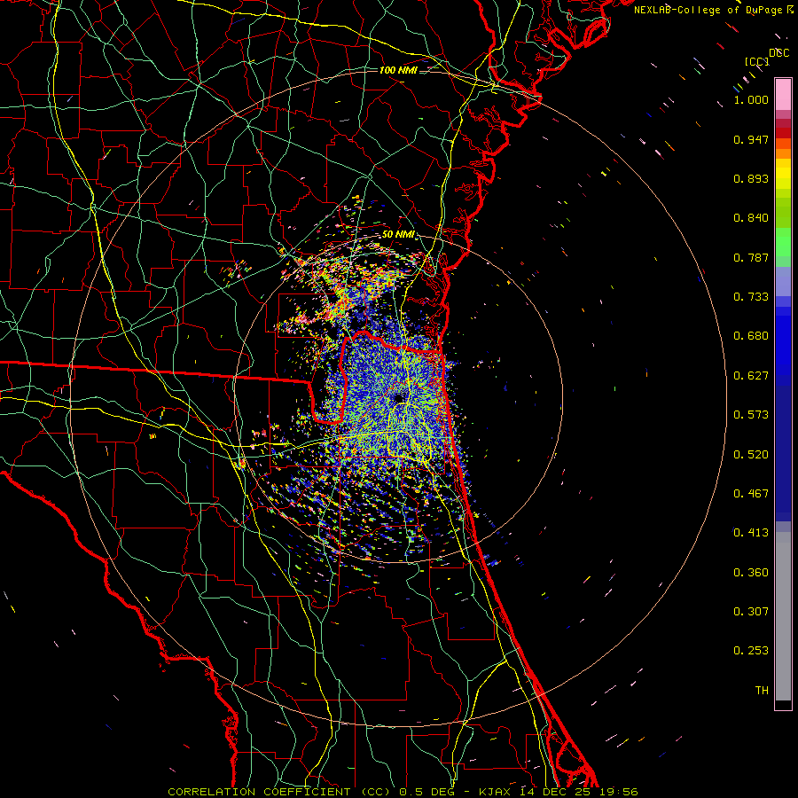
Task: Click the 0.947 scale value
Action: [x=751, y=139]
